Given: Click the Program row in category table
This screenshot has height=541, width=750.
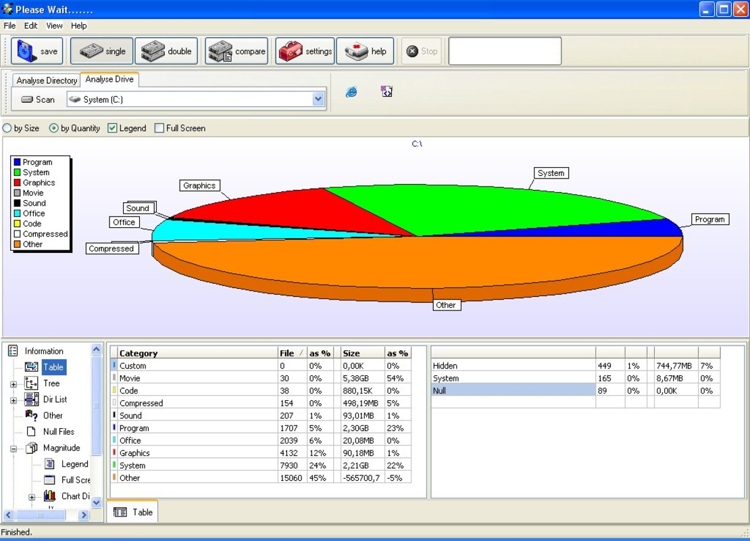Looking at the screenshot, I should [261, 428].
